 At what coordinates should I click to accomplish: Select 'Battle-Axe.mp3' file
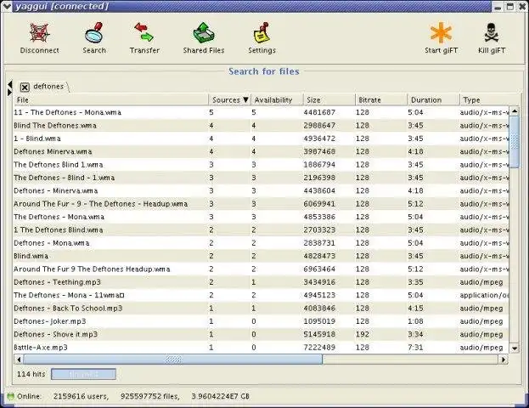pos(41,348)
